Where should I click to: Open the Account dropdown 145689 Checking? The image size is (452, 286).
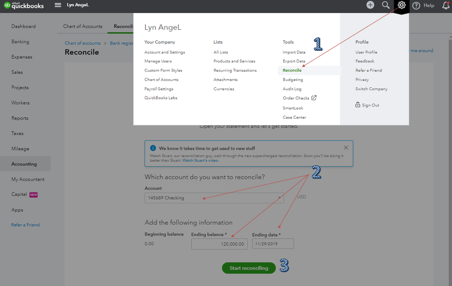[x=214, y=198]
